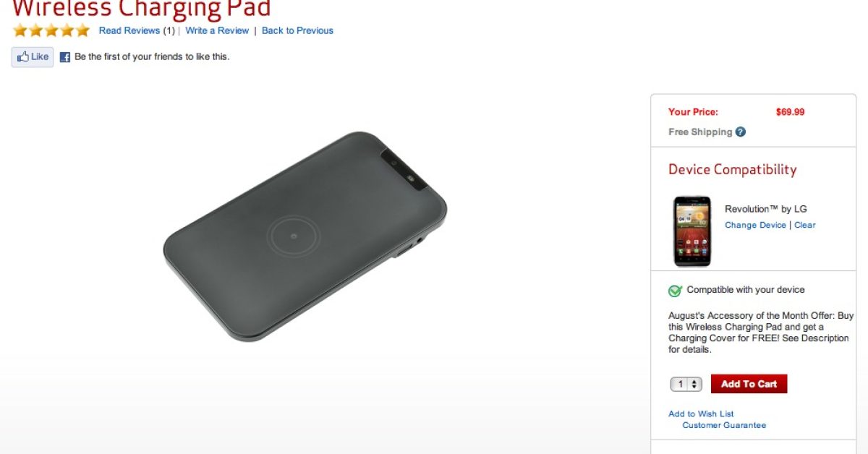Image resolution: width=868 pixels, height=454 pixels.
Task: Click the Wireless Charging Pad title heading
Action: tap(142, 9)
